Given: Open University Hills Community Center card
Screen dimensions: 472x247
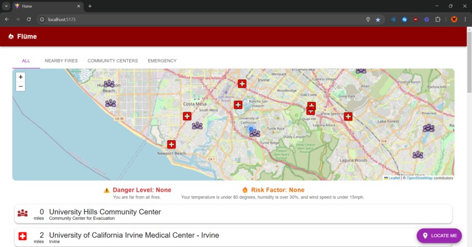Looking at the screenshot, I should 233,214.
